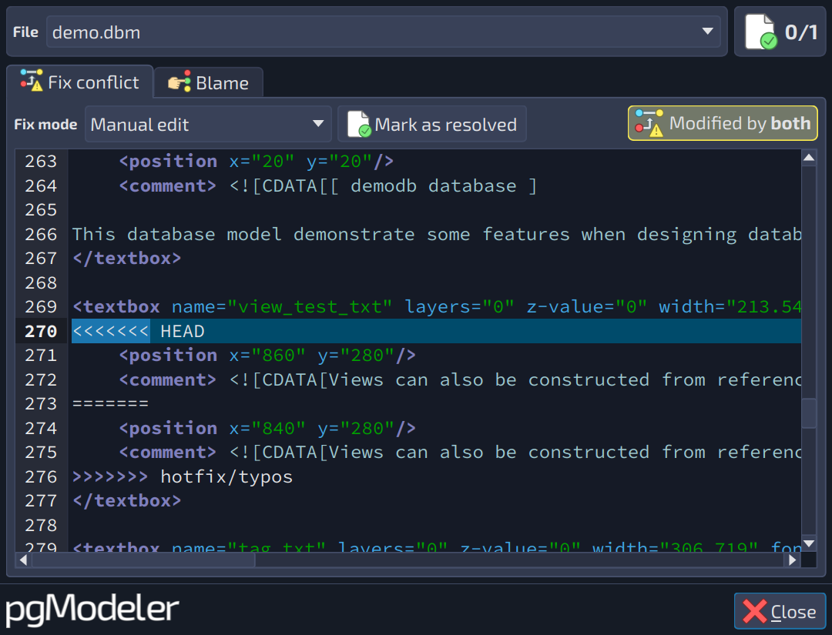
Task: Click the 0/1 resolved count
Action: click(800, 32)
